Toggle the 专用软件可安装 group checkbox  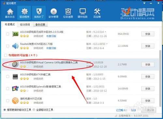(x=6, y=55)
